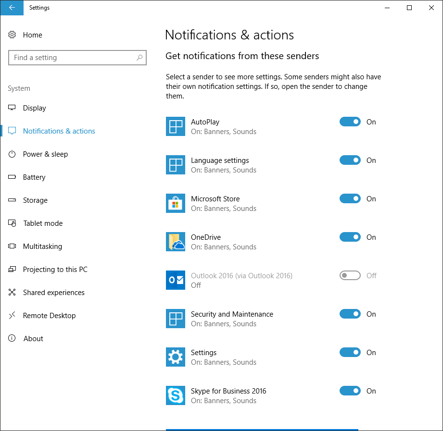Image resolution: width=443 pixels, height=431 pixels.
Task: Click the back arrow in title bar
Action: pyautogui.click(x=12, y=8)
